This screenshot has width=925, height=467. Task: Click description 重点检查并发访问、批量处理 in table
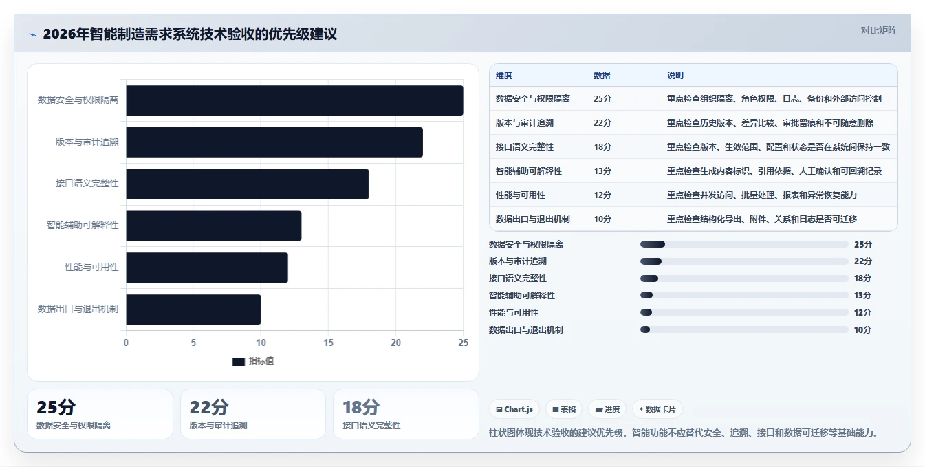coord(762,195)
